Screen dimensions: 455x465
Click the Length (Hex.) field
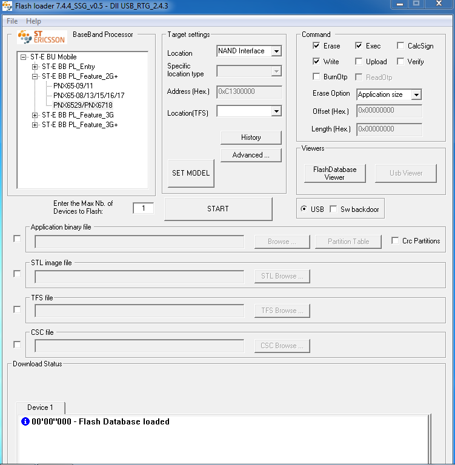pos(389,130)
